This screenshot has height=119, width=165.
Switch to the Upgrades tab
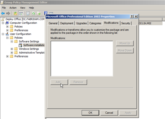[x=82, y=23]
